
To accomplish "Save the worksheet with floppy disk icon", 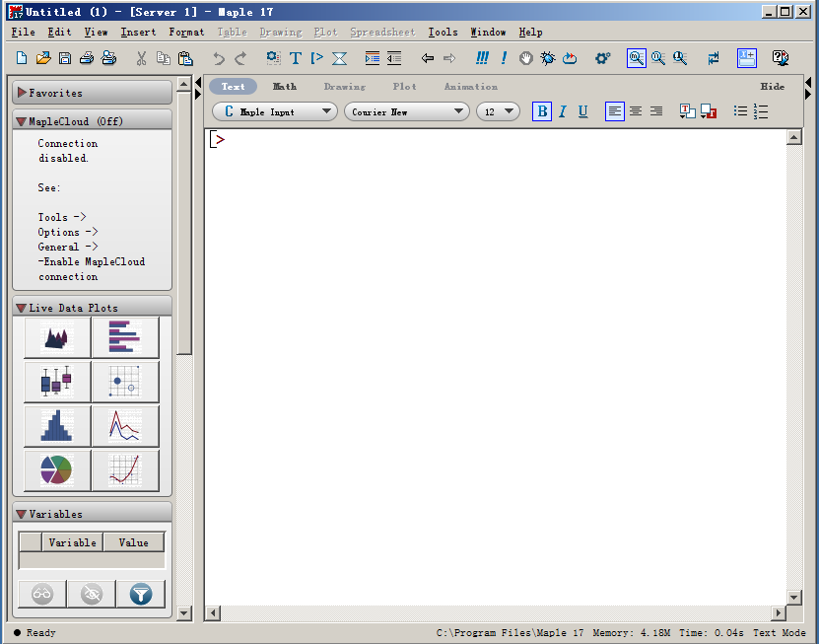I will click(x=65, y=58).
